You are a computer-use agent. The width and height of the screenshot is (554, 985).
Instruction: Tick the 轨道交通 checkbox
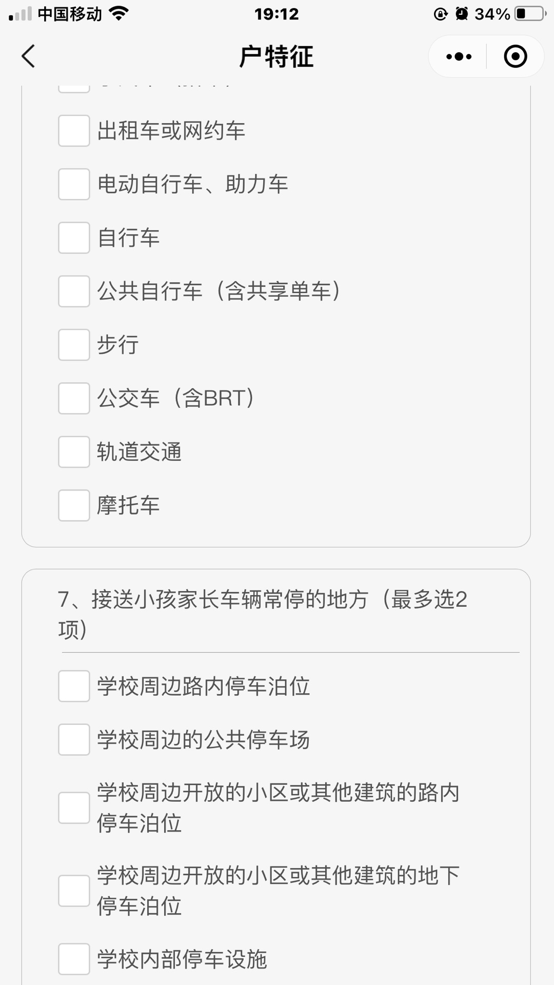74,452
